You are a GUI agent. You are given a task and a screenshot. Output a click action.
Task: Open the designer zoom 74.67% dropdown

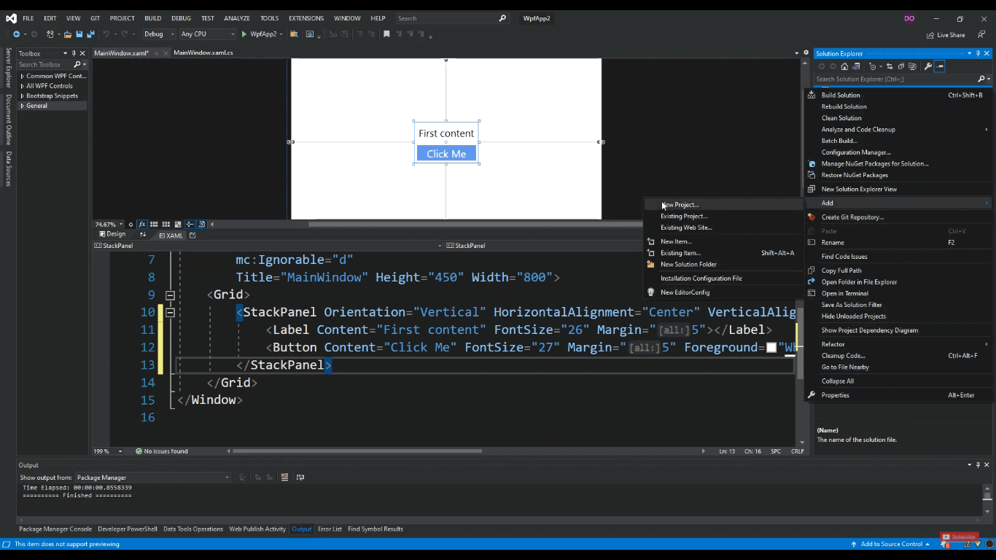tap(109, 224)
